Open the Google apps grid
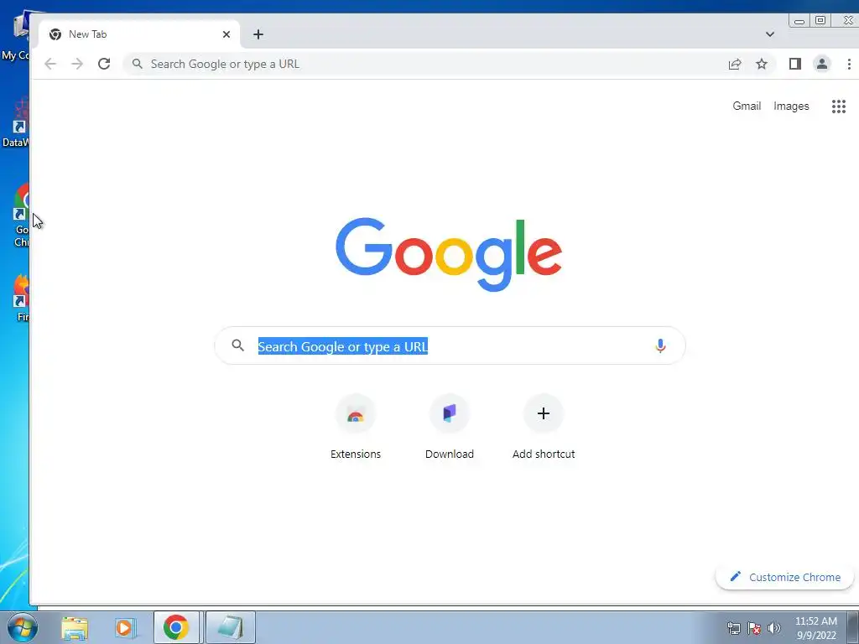The height and width of the screenshot is (644, 859). [839, 106]
